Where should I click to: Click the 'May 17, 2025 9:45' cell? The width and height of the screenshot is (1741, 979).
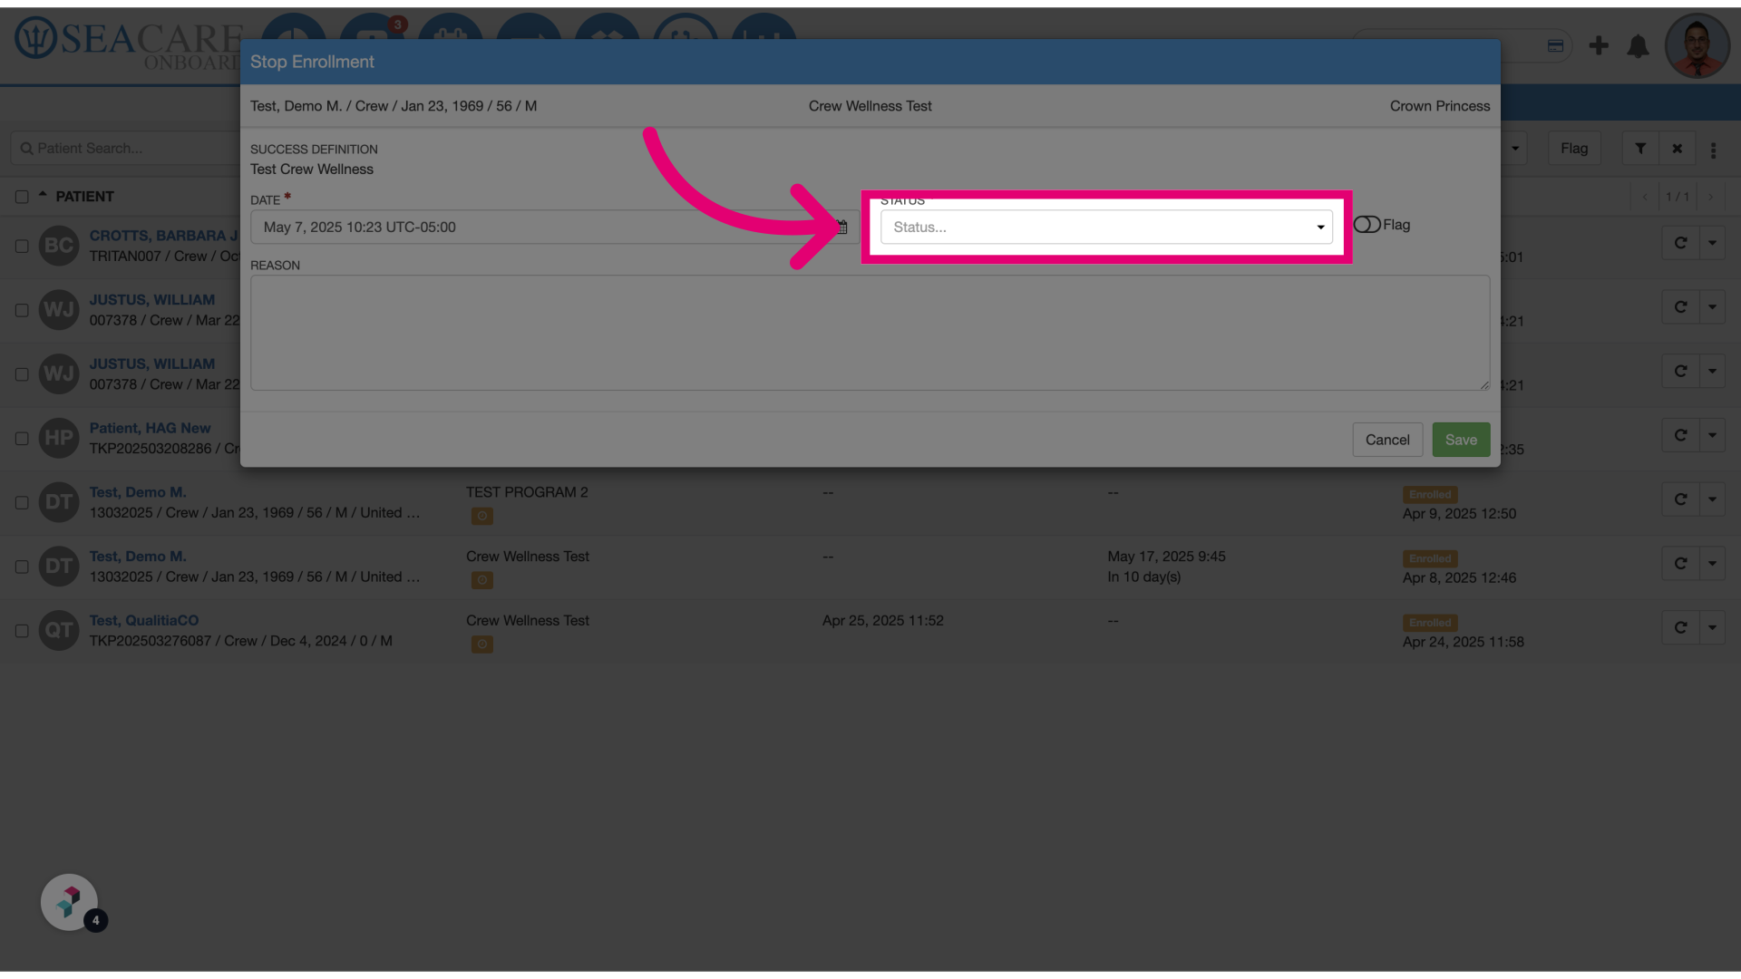pos(1166,557)
